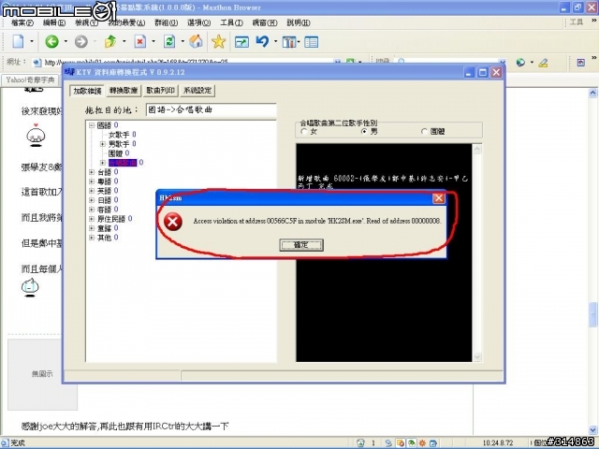The height and width of the screenshot is (449, 599).
Task: Click the window icon with green arrow in toolbar
Action: [241, 41]
